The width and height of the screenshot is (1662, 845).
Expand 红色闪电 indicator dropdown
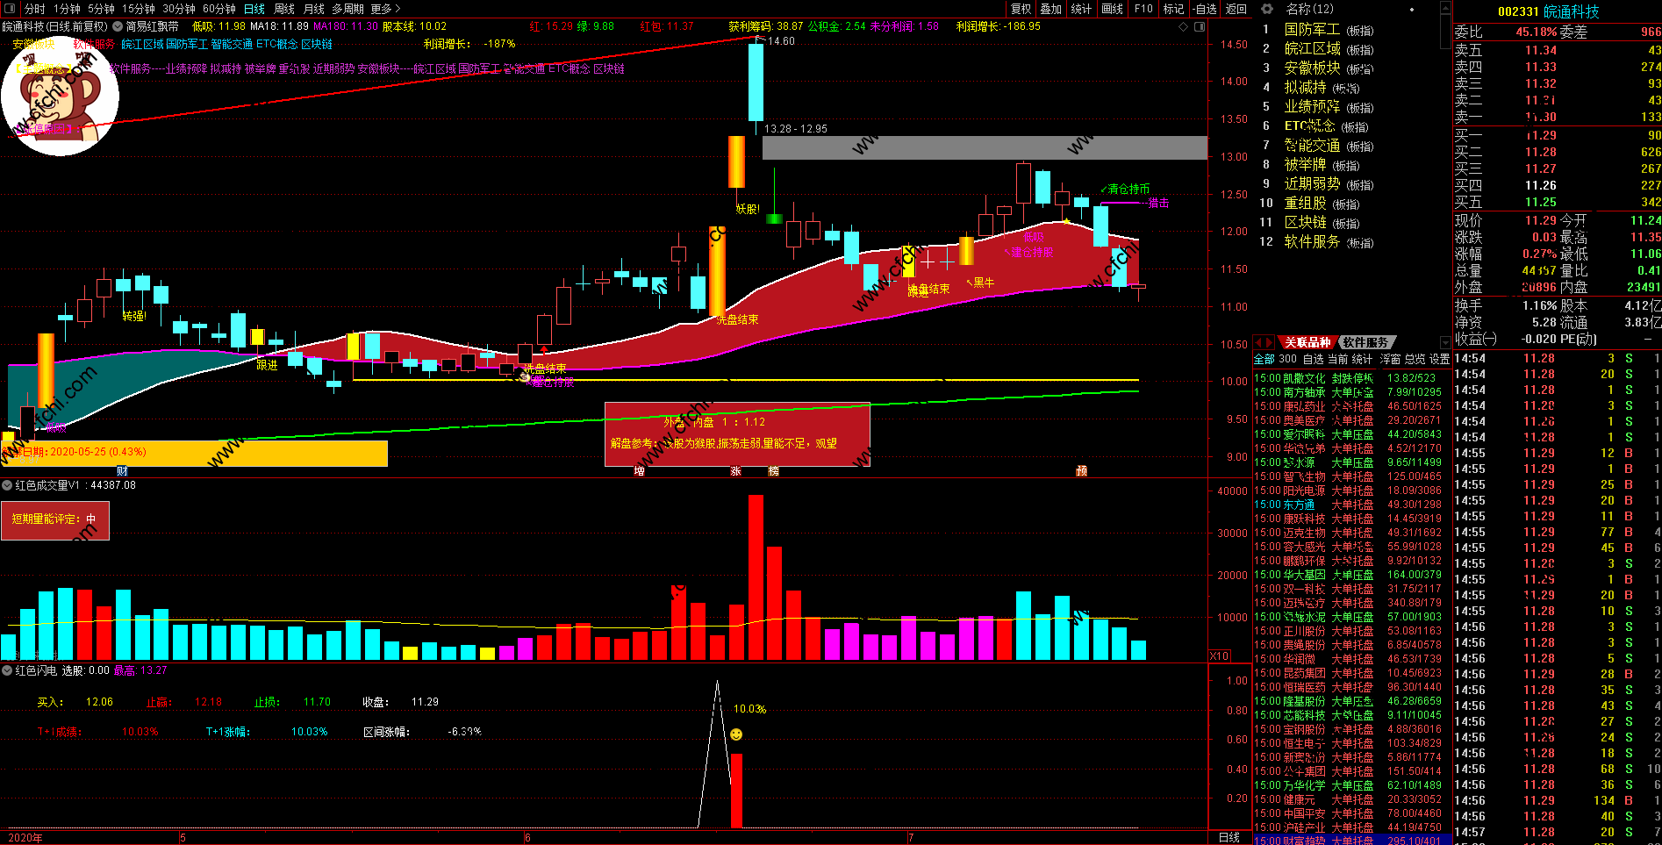point(7,670)
